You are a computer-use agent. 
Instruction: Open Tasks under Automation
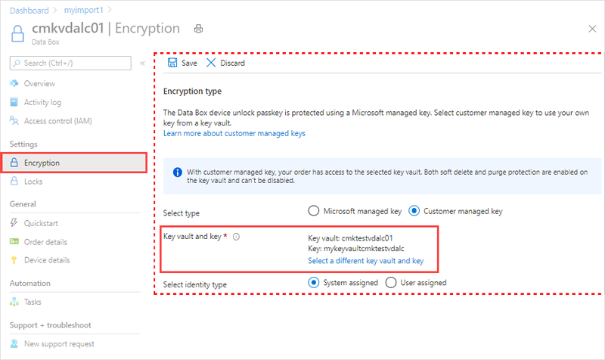[x=33, y=302]
